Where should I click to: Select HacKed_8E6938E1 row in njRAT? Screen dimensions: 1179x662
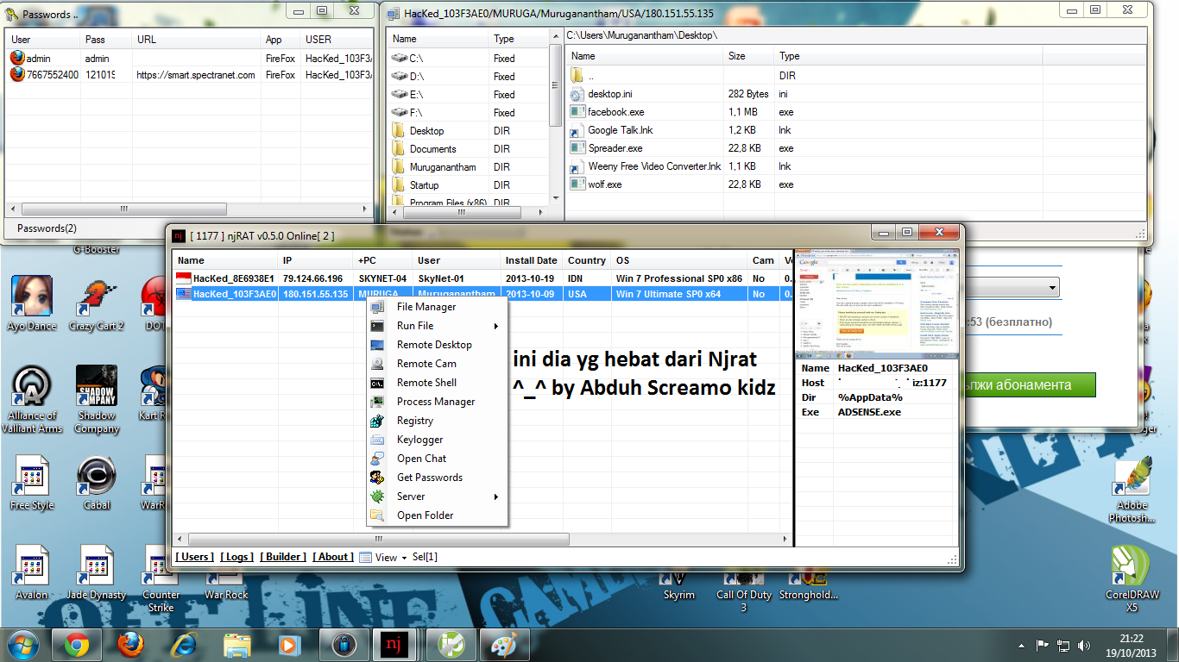click(x=482, y=278)
